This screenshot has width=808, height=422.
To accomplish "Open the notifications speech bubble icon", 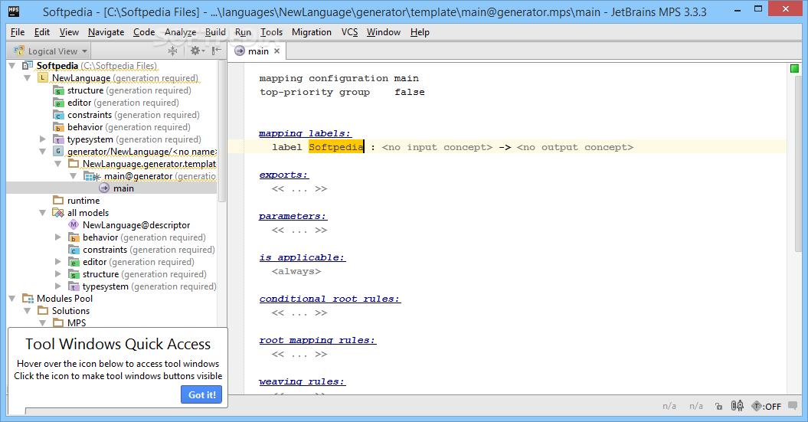I will (793, 406).
